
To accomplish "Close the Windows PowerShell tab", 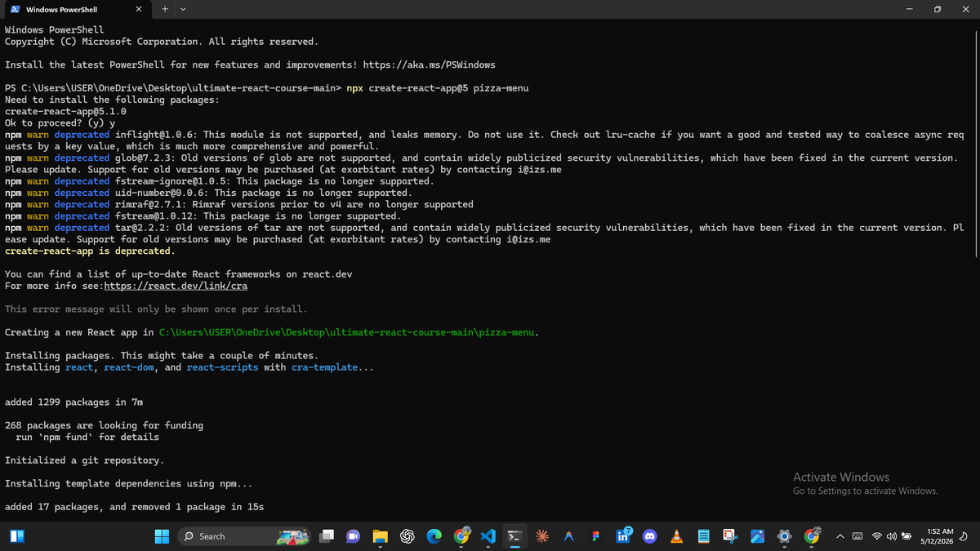I will point(138,10).
